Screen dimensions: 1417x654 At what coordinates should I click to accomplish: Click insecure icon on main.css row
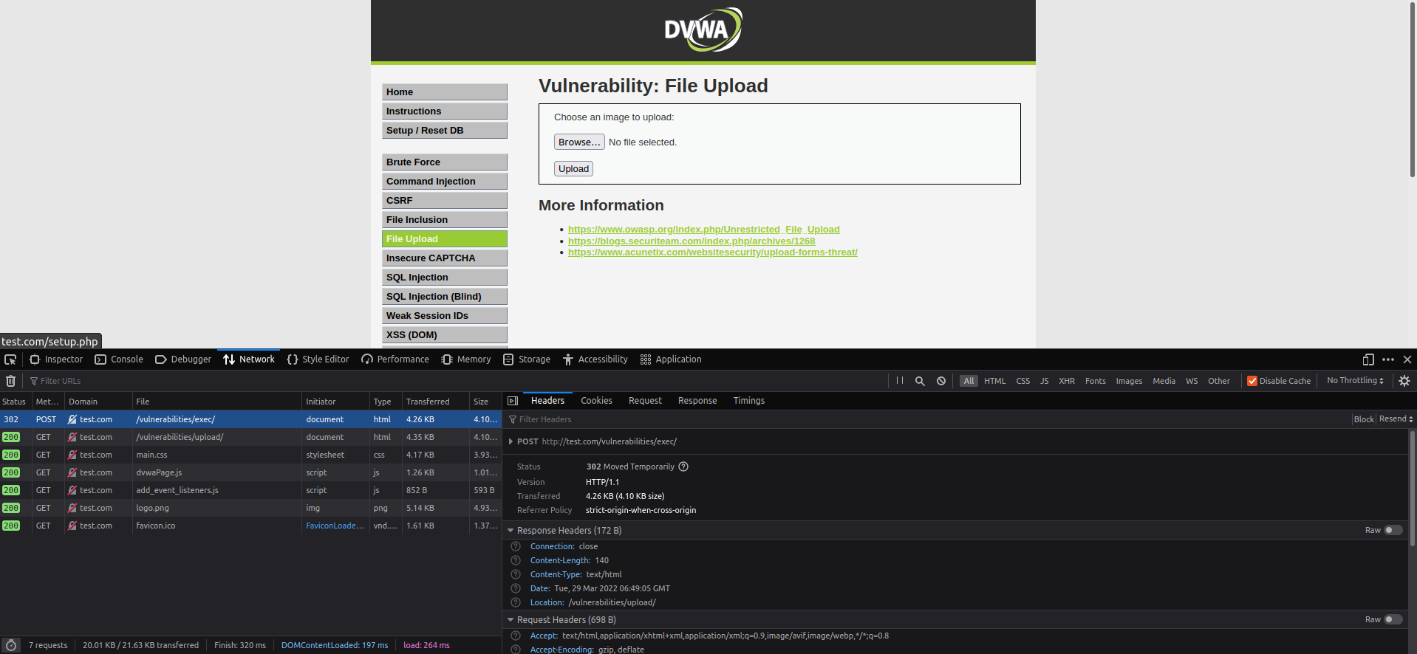(72, 455)
